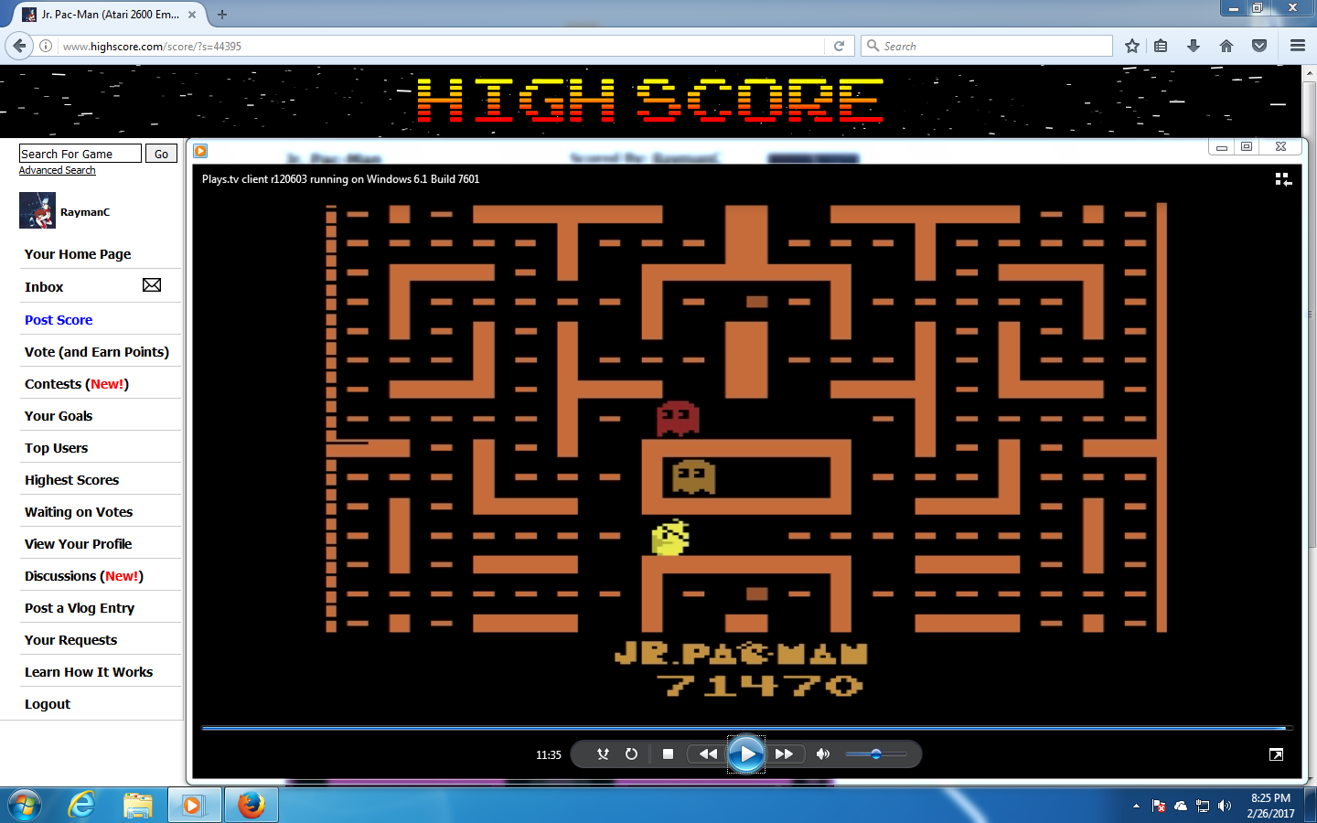Open Action Center flag icon

click(x=1159, y=806)
